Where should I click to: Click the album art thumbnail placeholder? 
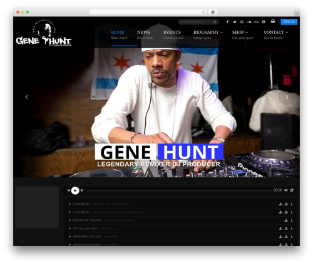pos(37,207)
